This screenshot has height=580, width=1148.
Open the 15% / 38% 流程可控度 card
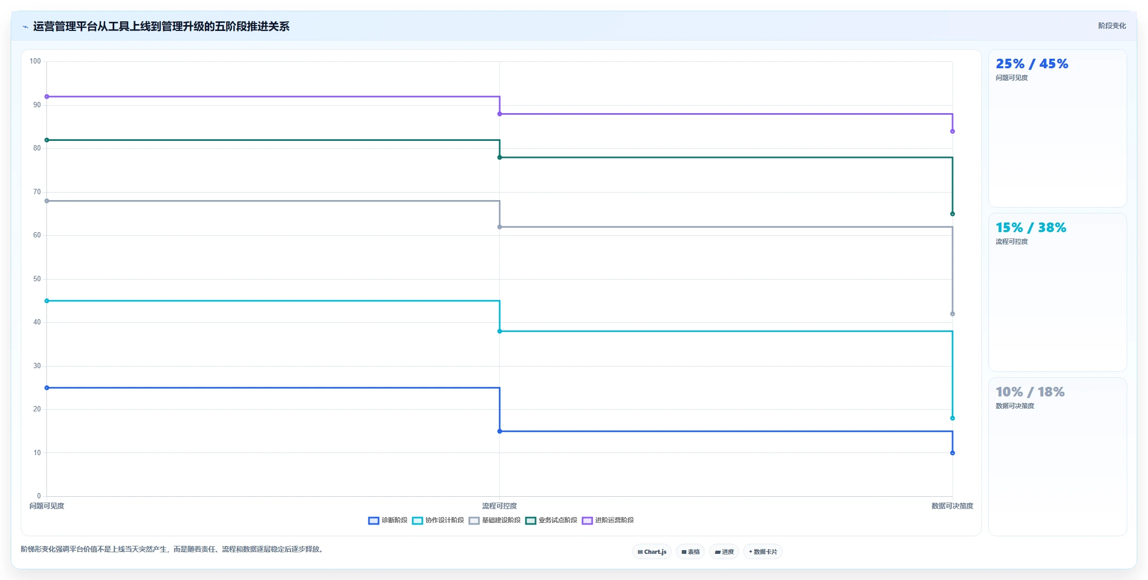[1057, 292]
